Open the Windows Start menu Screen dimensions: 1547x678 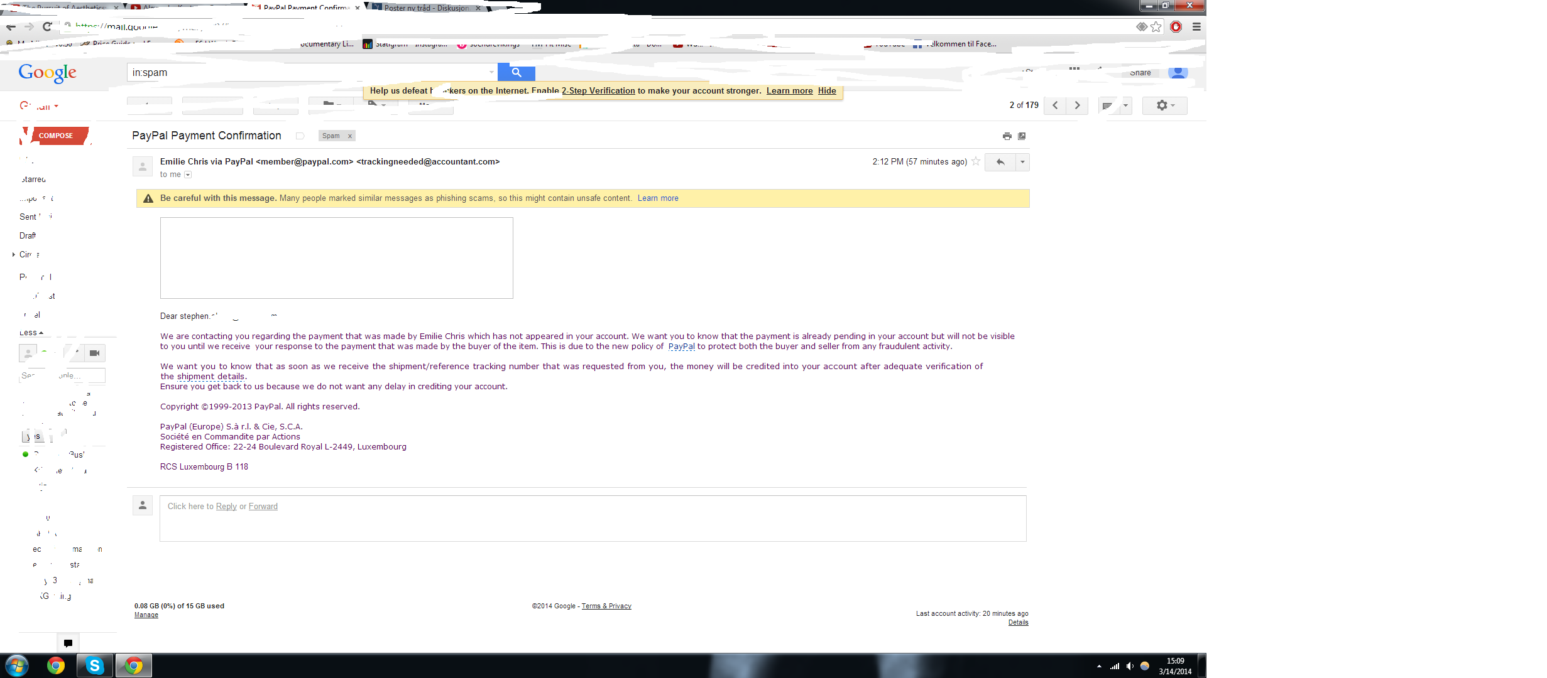click(x=17, y=665)
